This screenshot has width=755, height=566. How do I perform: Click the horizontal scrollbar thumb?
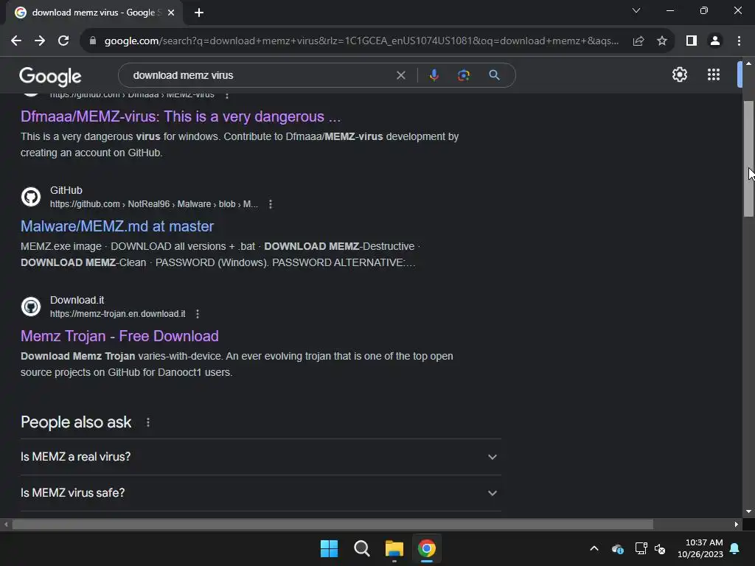(333, 524)
